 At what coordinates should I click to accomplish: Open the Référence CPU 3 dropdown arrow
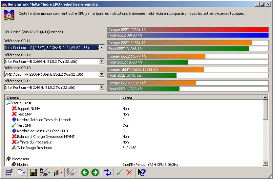pyautogui.click(x=101, y=74)
